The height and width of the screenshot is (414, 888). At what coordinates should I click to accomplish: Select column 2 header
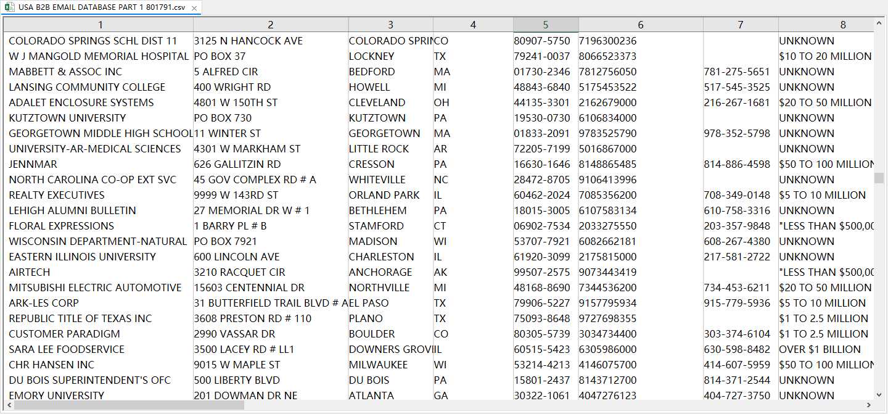click(271, 25)
